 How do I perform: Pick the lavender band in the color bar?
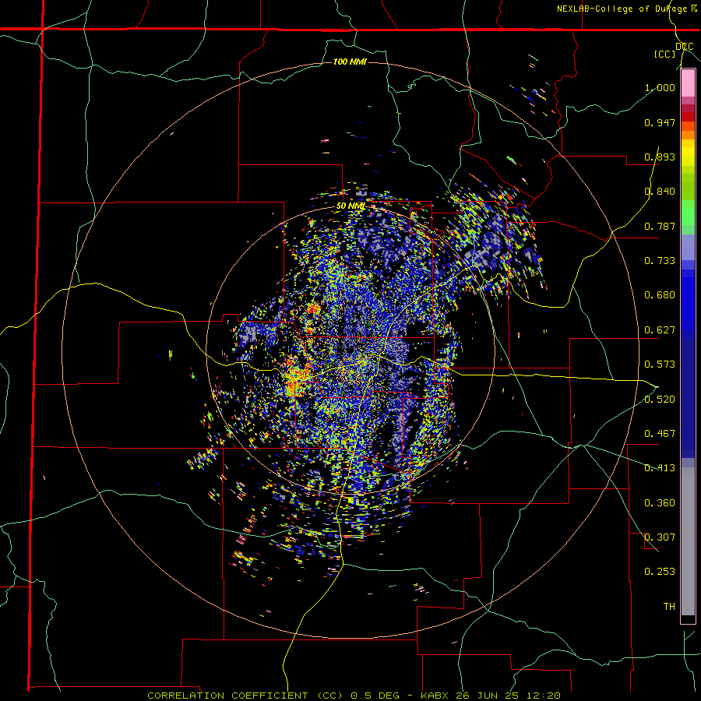688,247
